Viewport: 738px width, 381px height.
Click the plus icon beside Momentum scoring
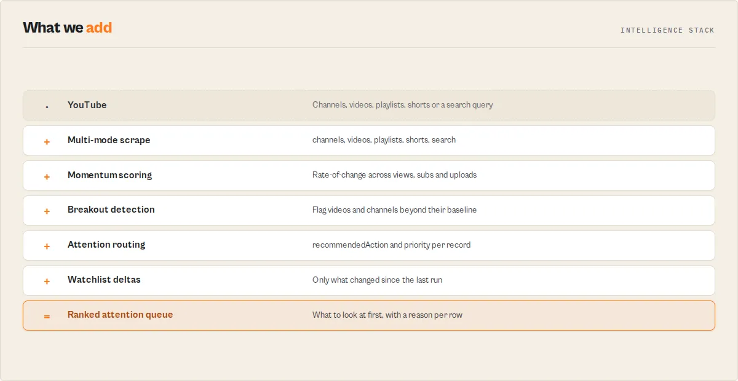pos(47,177)
